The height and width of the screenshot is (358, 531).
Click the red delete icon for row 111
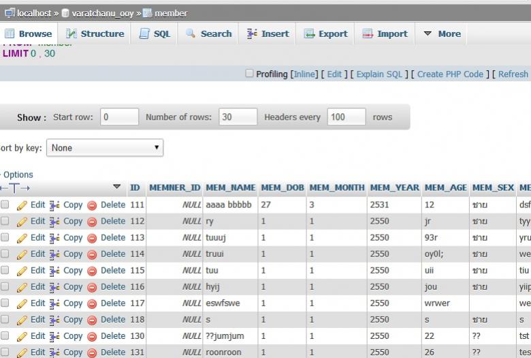click(92, 206)
